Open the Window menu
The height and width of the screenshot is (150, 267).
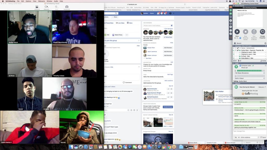point(49,1)
